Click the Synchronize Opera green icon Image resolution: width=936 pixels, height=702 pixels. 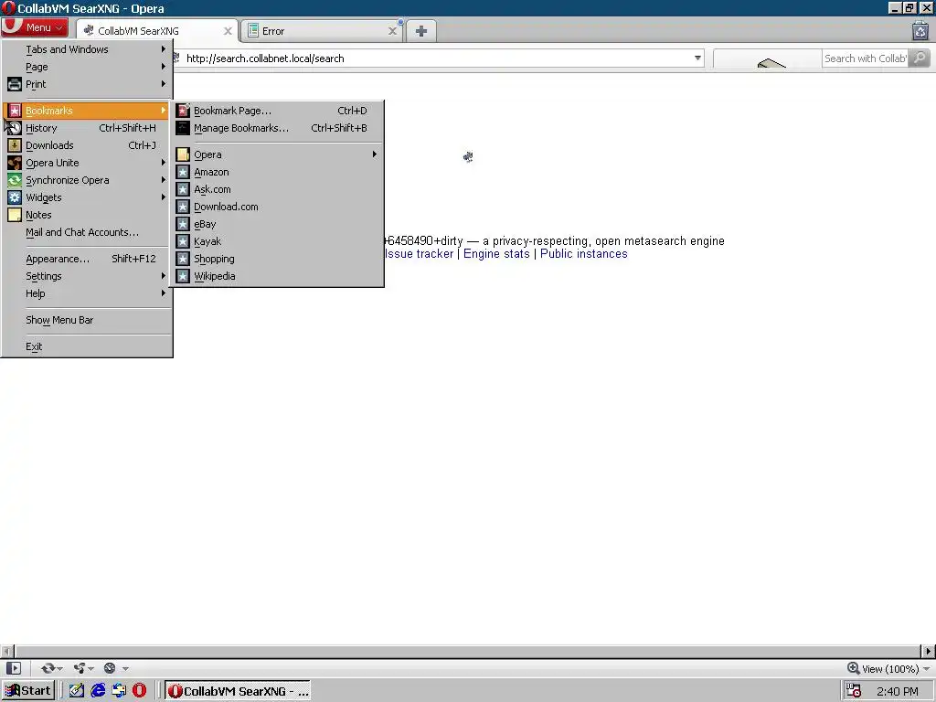pos(15,180)
